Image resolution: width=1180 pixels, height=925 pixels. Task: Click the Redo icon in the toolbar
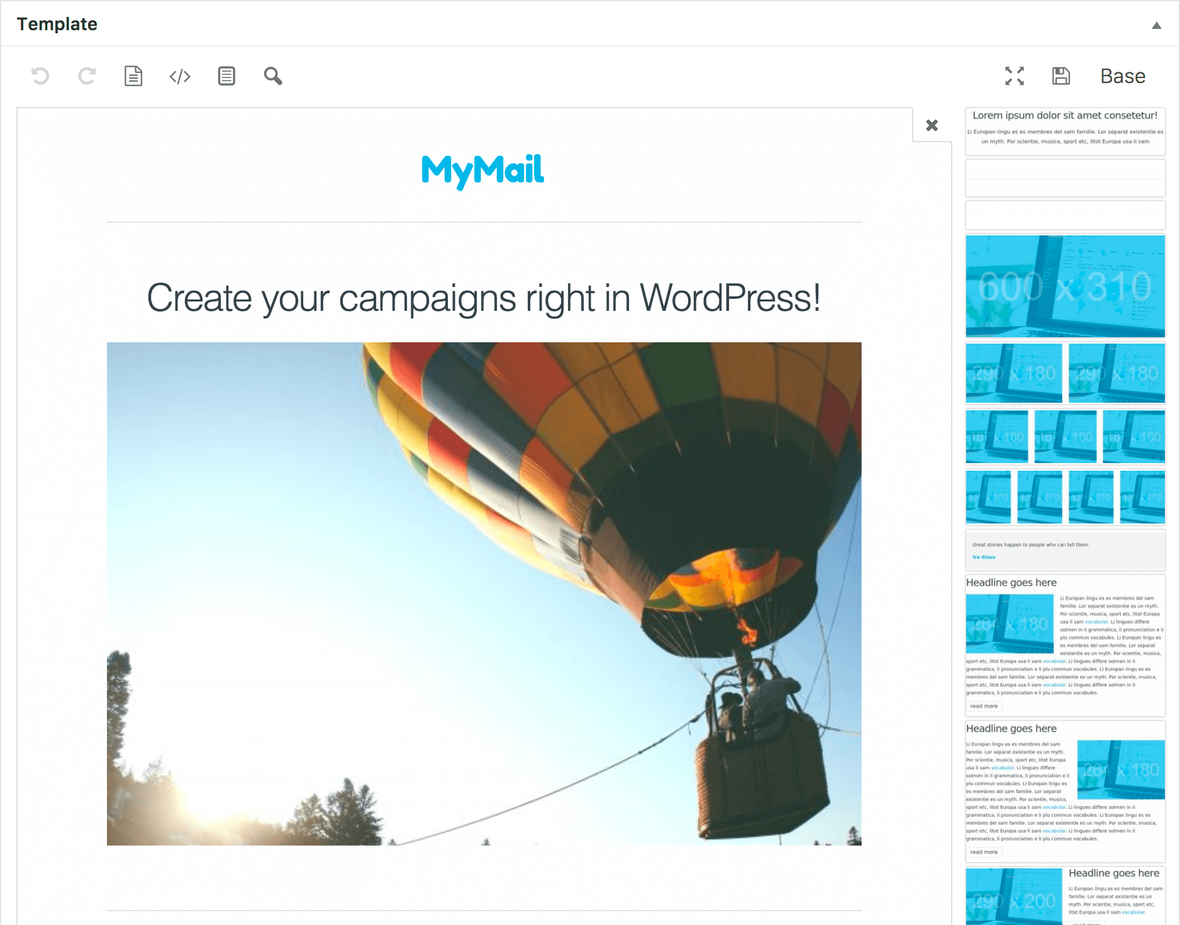(x=86, y=76)
